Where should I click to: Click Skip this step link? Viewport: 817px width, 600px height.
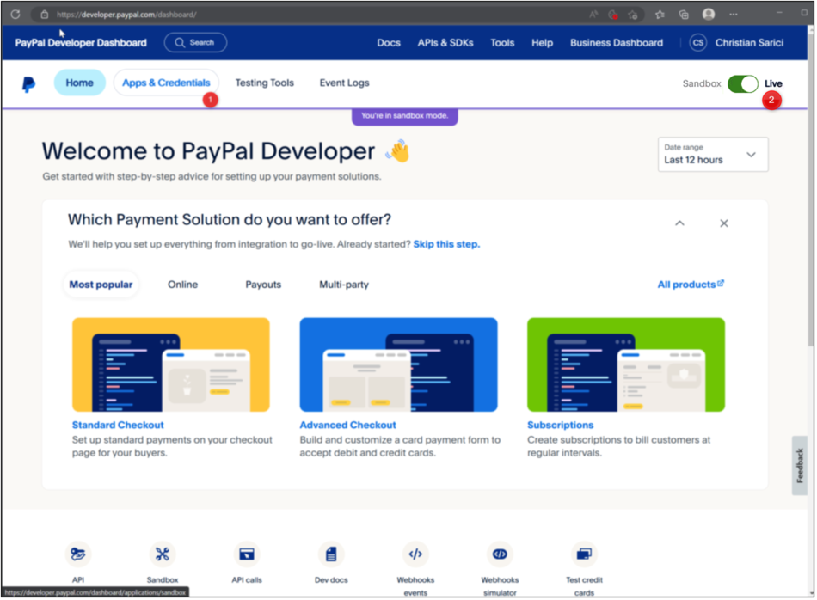pos(447,244)
